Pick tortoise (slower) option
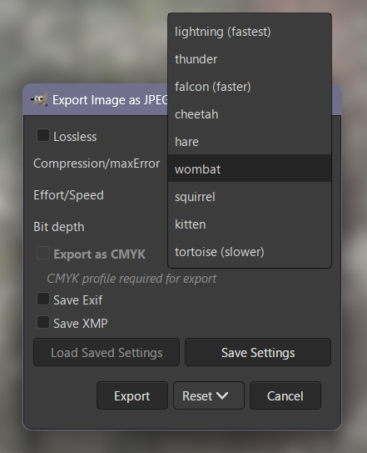The height and width of the screenshot is (453, 367). pos(250,252)
